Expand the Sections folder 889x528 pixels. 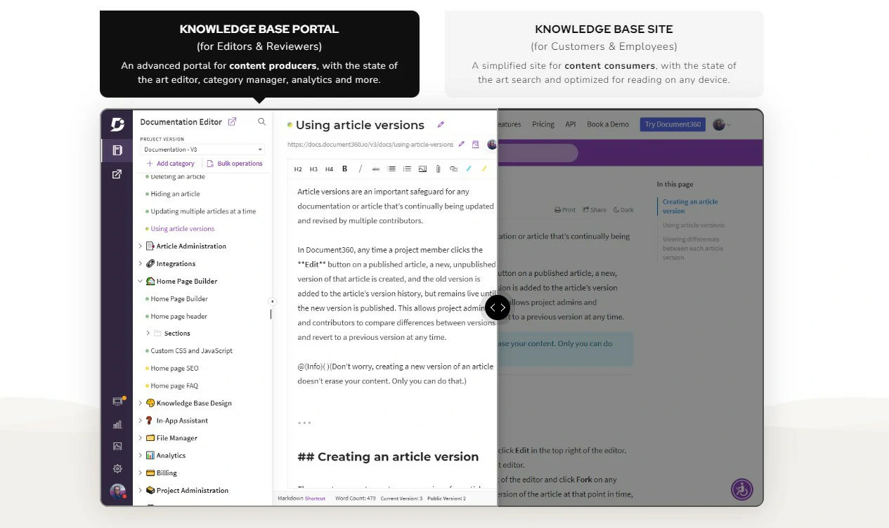(x=148, y=334)
